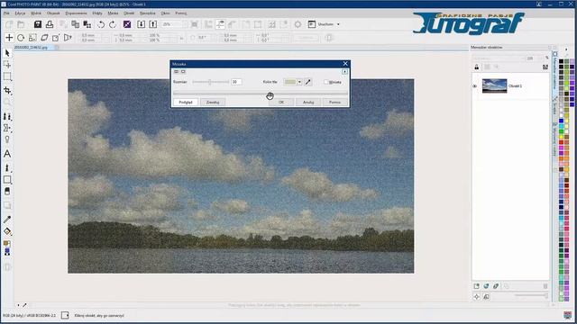Click the purple crossed-square toolbar icon
This screenshot has width=577, height=324.
click(127, 24)
